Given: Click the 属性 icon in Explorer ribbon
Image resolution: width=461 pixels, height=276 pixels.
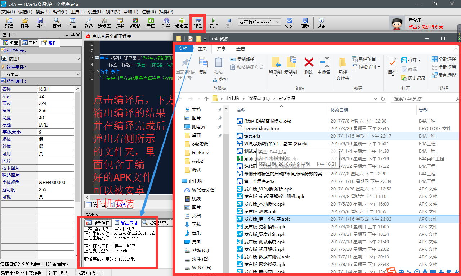Looking at the screenshot, I should (x=392, y=66).
